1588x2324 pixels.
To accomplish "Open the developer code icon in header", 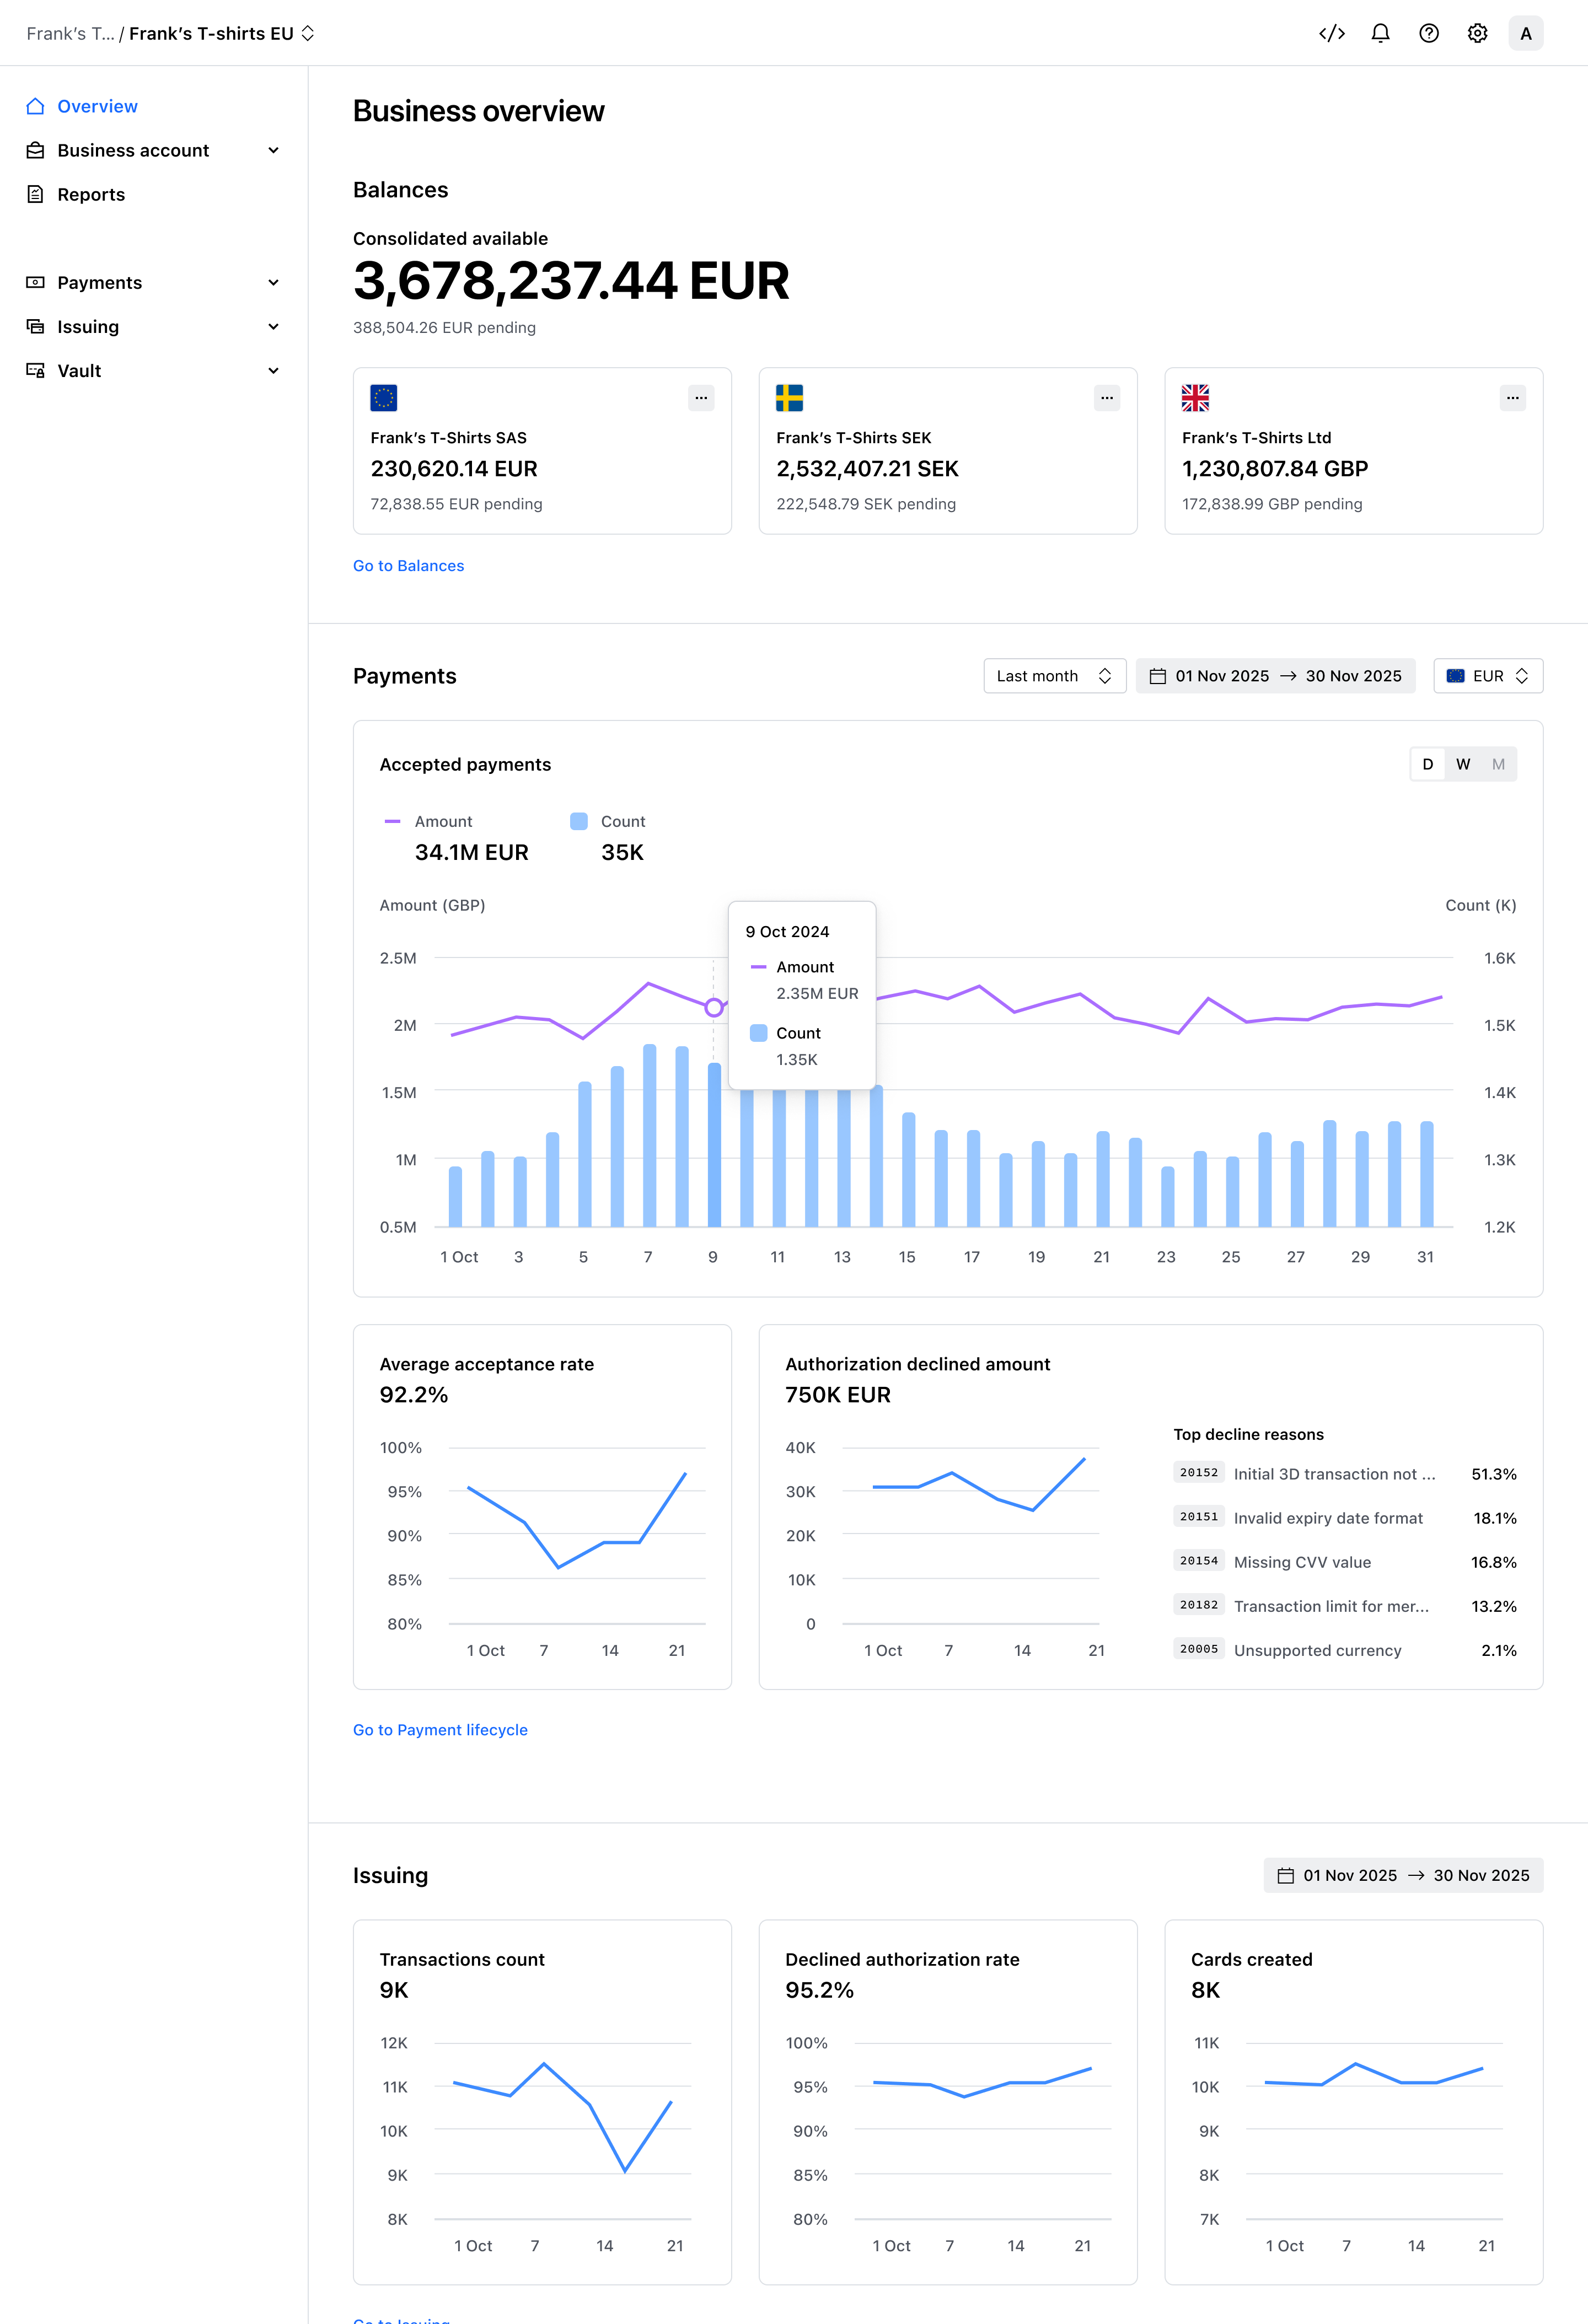I will 1331,33.
